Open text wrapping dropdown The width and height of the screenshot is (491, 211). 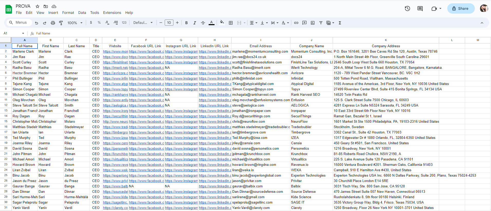point(275,23)
